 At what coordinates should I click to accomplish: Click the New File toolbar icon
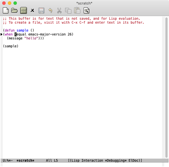(5, 11)
